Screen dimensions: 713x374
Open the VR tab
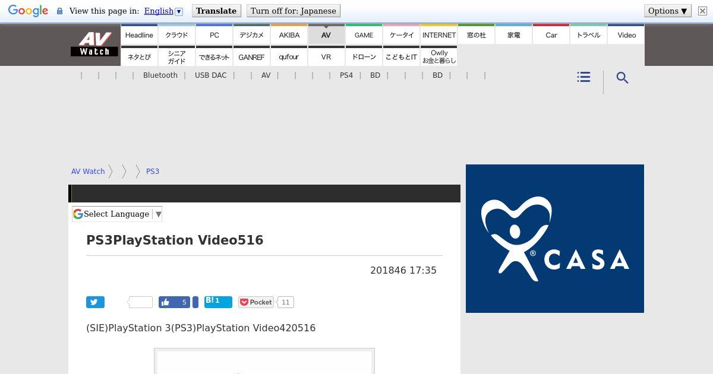tap(326, 56)
